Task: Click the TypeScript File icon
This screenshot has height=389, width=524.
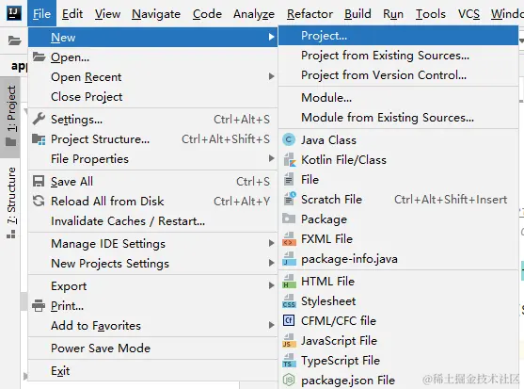Action: pyautogui.click(x=289, y=361)
